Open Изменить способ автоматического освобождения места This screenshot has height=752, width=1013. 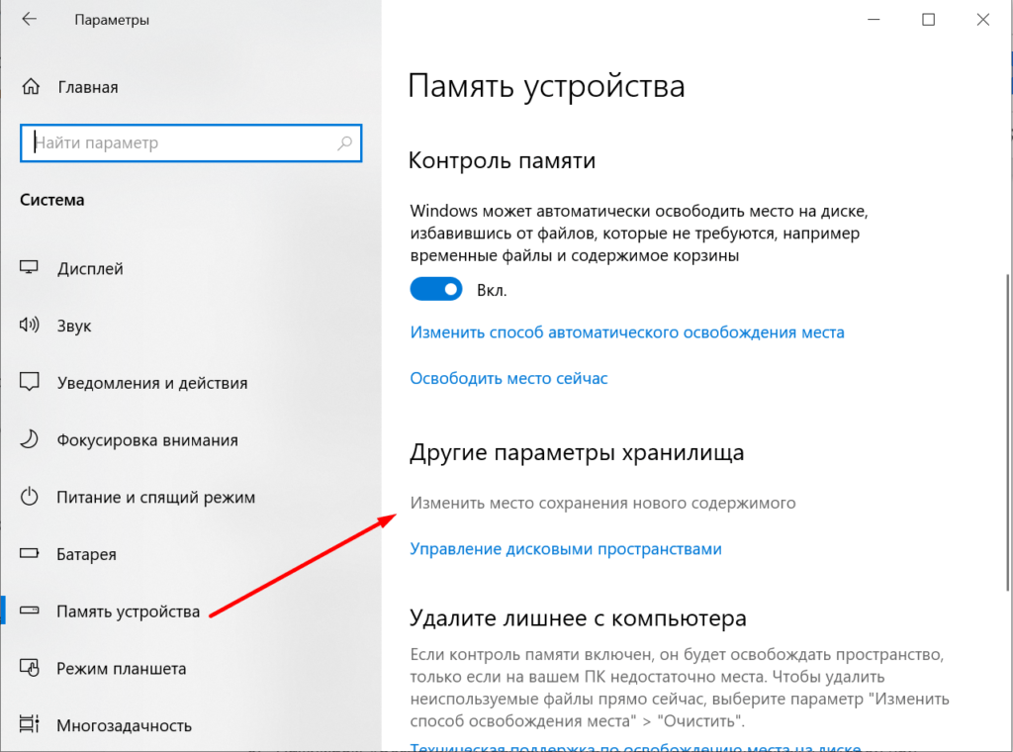click(x=627, y=332)
